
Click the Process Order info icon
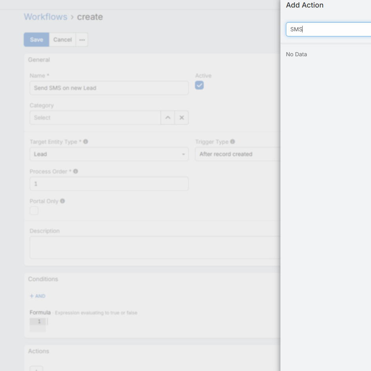tap(76, 171)
